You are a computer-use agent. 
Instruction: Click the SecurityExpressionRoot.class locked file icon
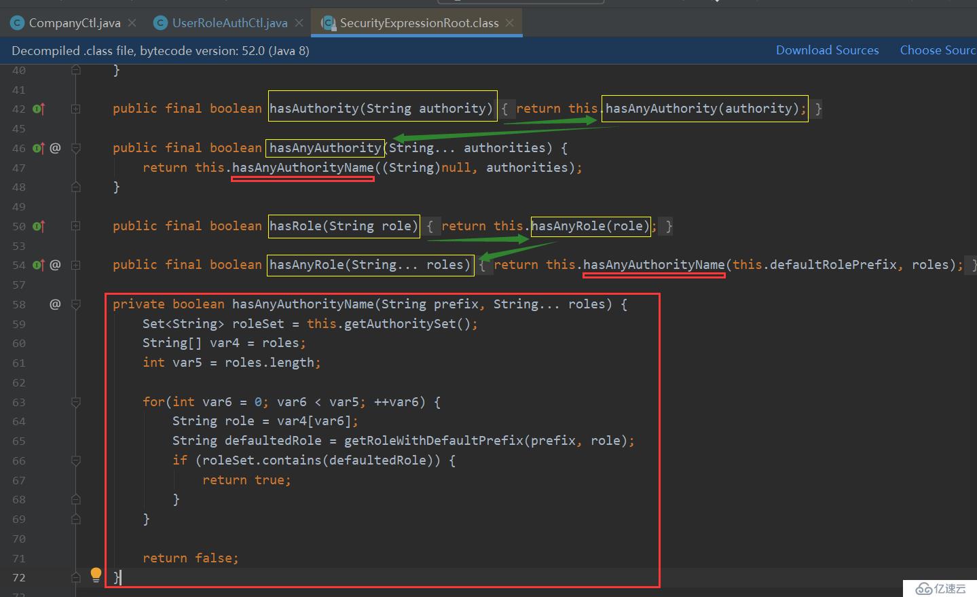pos(329,23)
